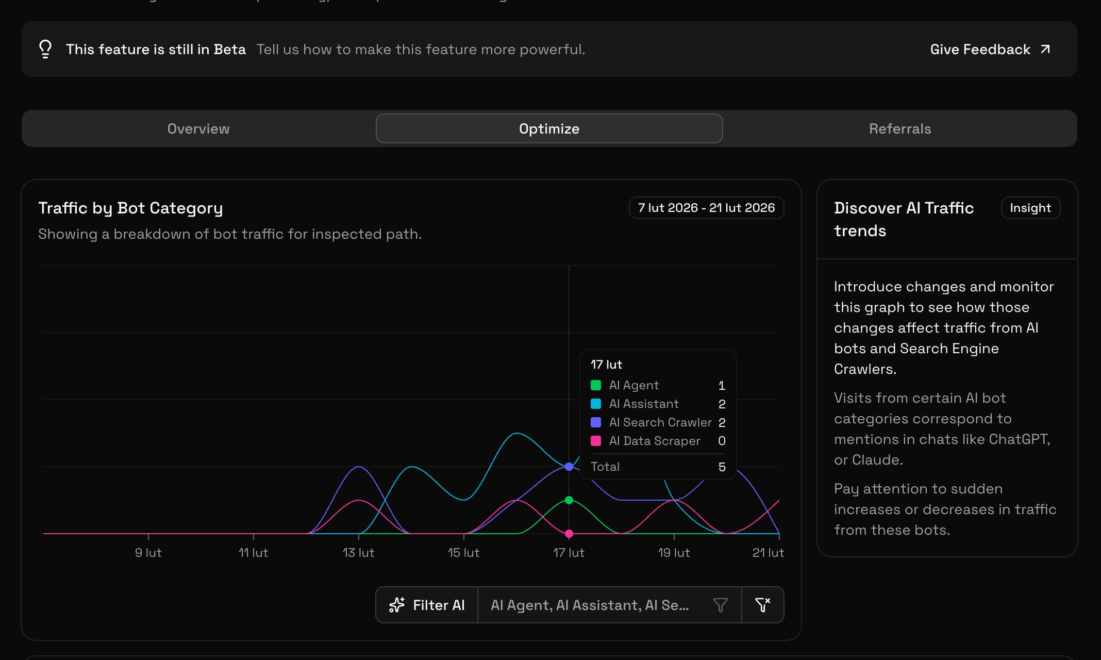Click the lightbulb icon in Beta banner
The image size is (1101, 660).
point(45,49)
